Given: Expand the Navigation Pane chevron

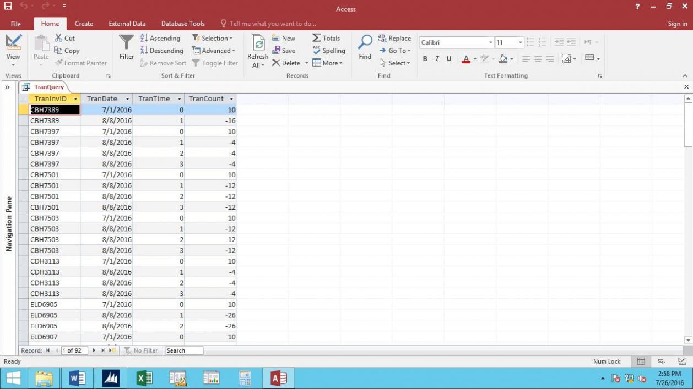Looking at the screenshot, I should point(8,87).
